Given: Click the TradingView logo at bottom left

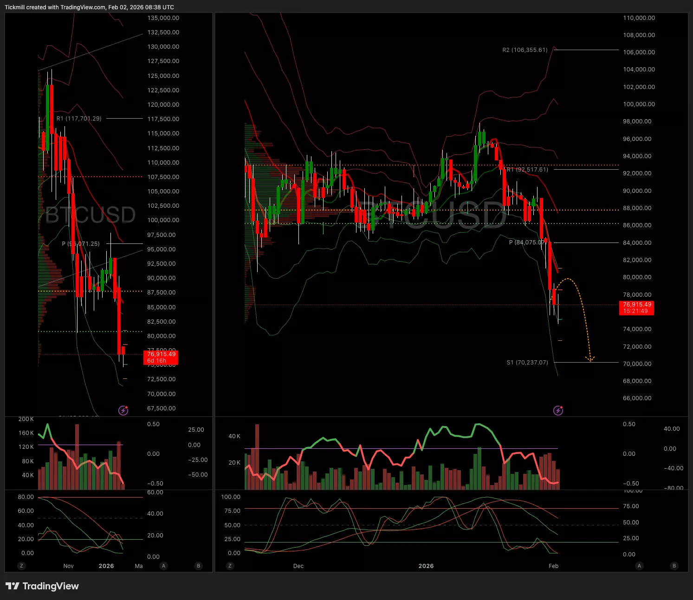Looking at the screenshot, I should (42, 586).
